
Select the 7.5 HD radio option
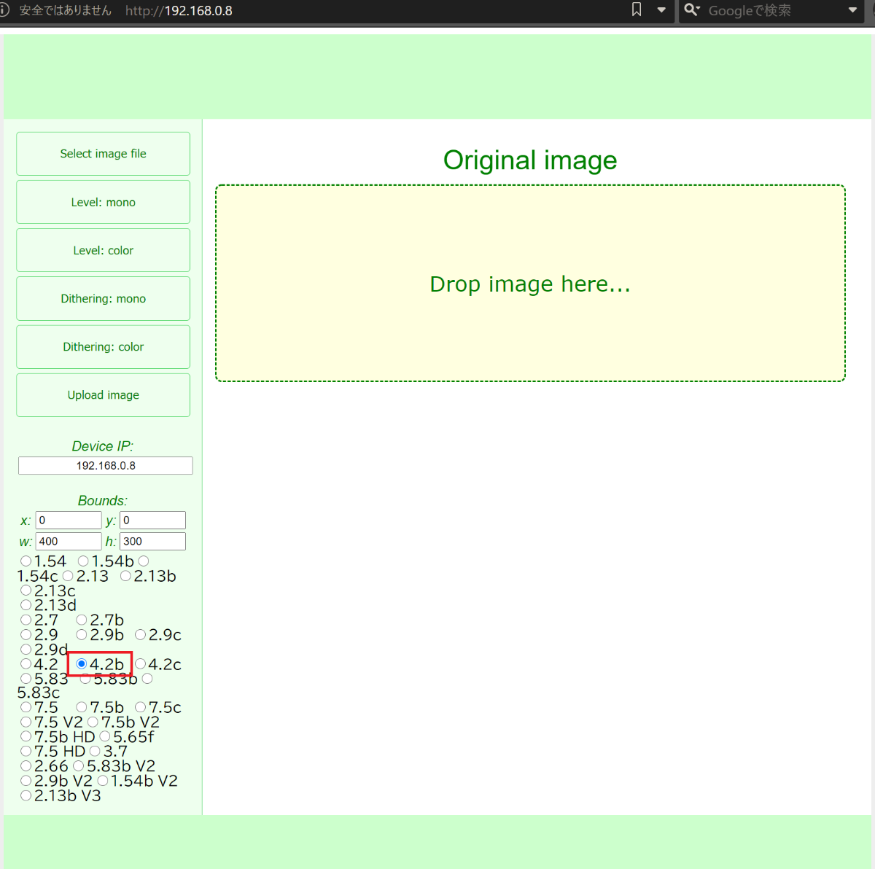[26, 751]
